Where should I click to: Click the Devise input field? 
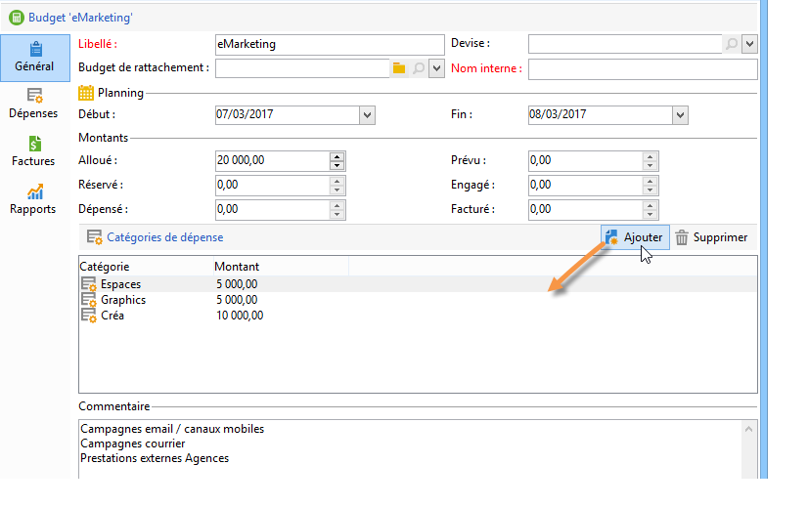coord(625,44)
